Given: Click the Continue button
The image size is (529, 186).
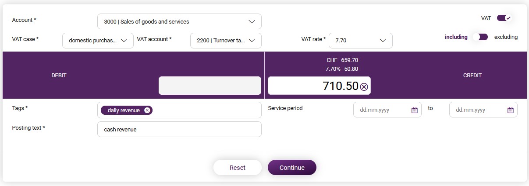Looking at the screenshot, I should [292, 168].
